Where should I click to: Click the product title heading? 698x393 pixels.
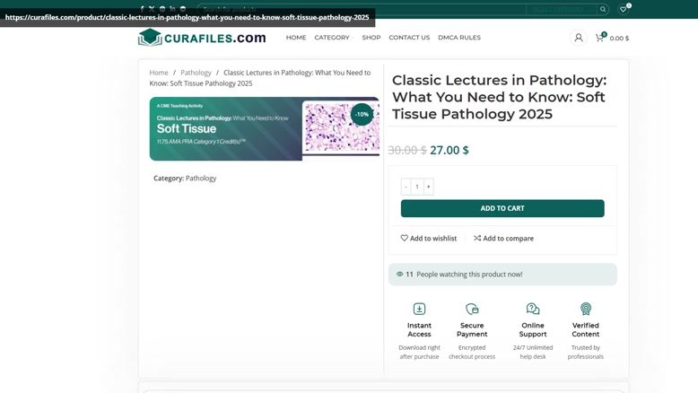click(x=500, y=97)
